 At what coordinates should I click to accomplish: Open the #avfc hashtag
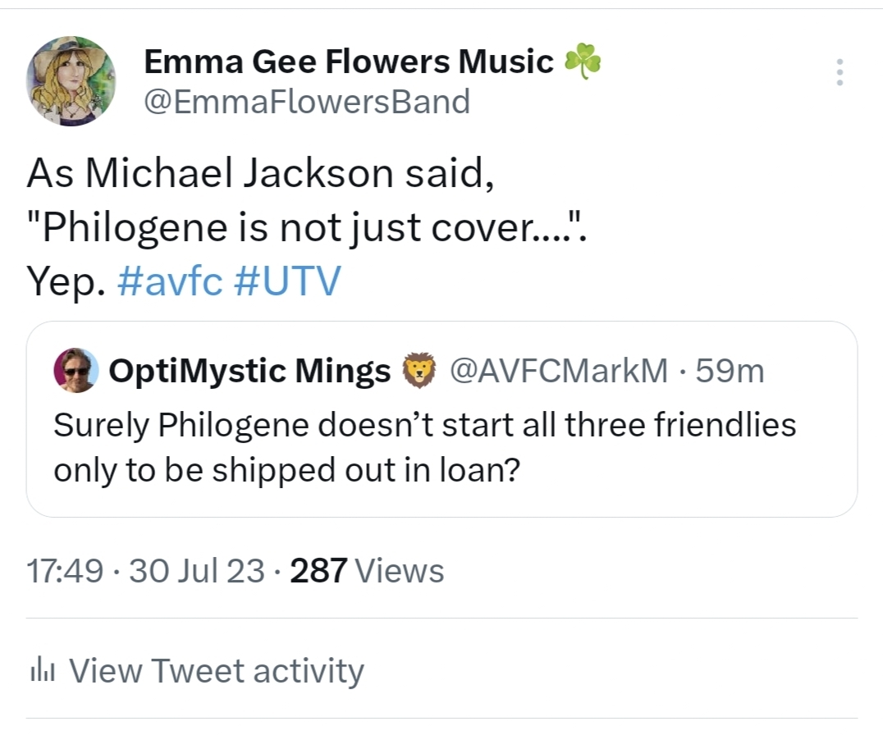tap(170, 281)
